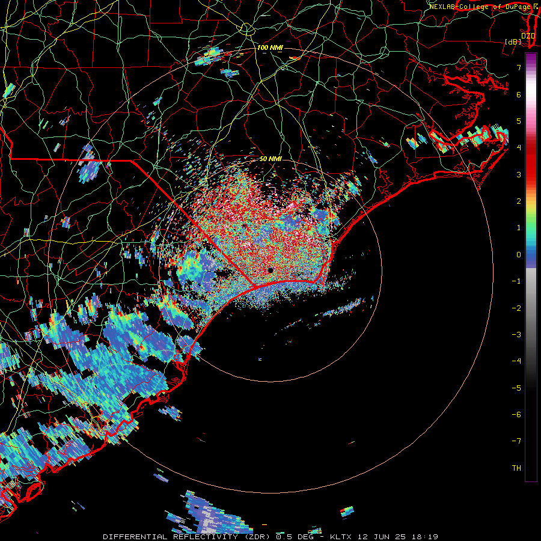Click the -3 tick label on the color scale
Screen dimensions: 541x541
click(516, 335)
